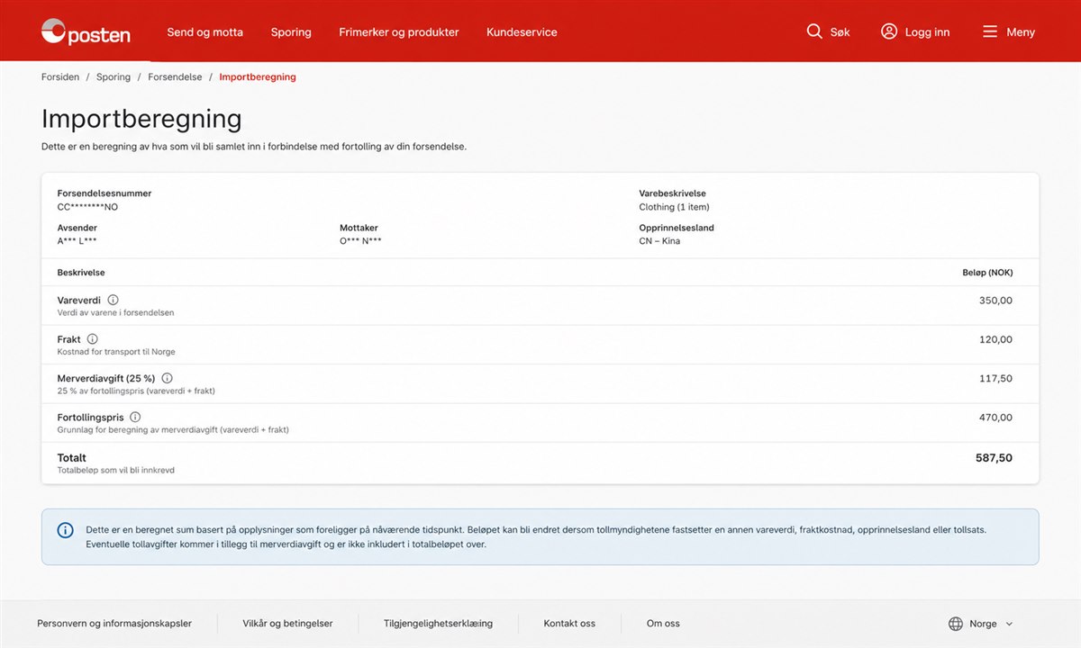1081x648 pixels.
Task: Open Forsendelse breadcrumb link
Action: coord(175,77)
